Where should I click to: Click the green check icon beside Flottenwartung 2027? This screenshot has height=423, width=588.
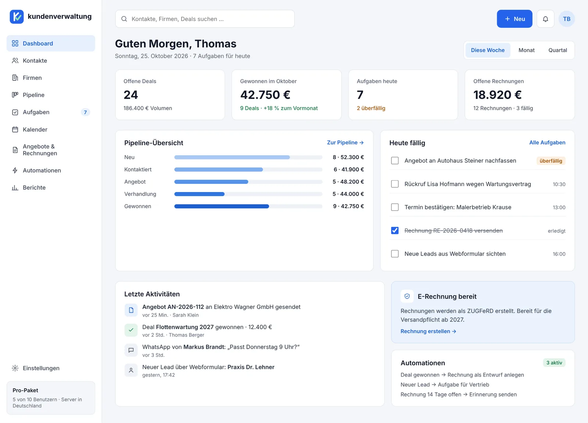tap(131, 330)
